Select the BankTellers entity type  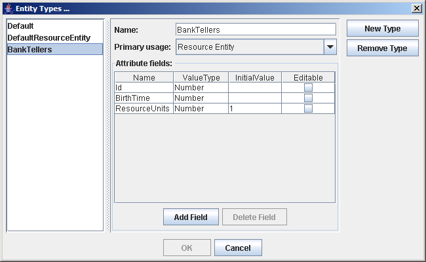(29, 49)
